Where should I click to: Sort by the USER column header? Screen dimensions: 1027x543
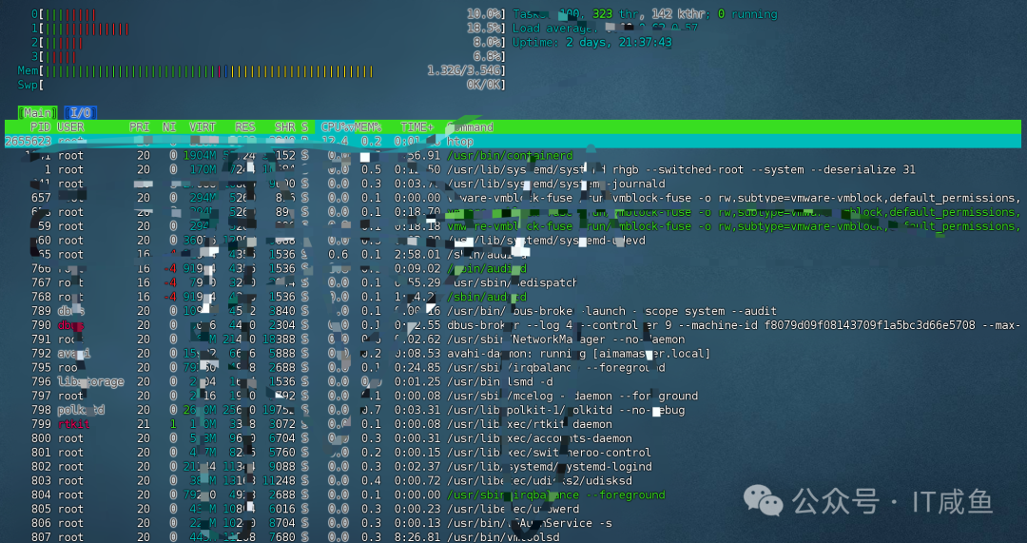(x=70, y=127)
